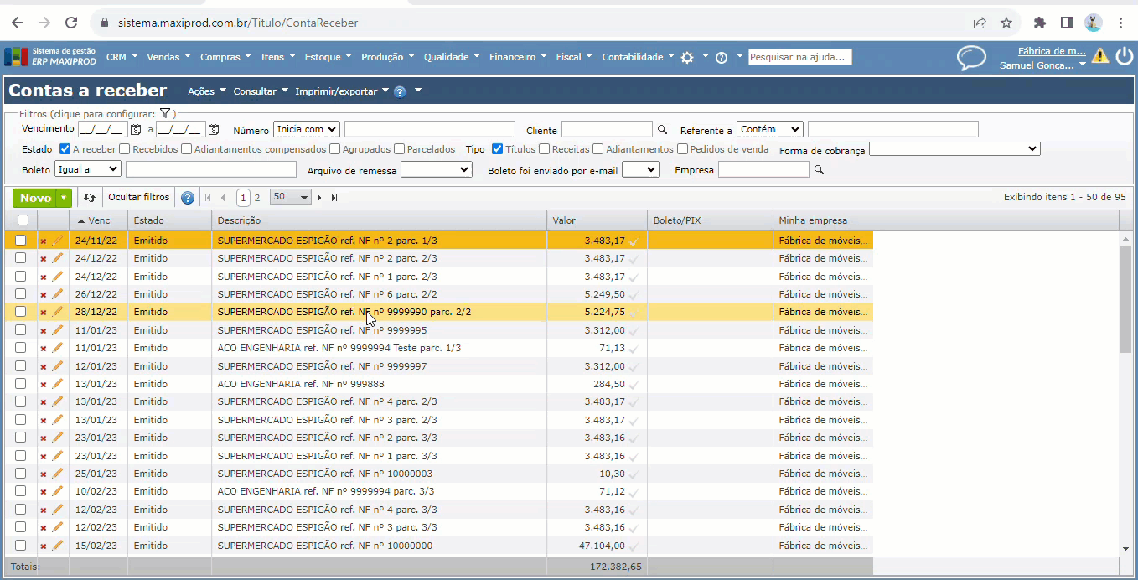Screen dimensions: 1138x580
Task: Click the green Novo button
Action: pyautogui.click(x=35, y=198)
